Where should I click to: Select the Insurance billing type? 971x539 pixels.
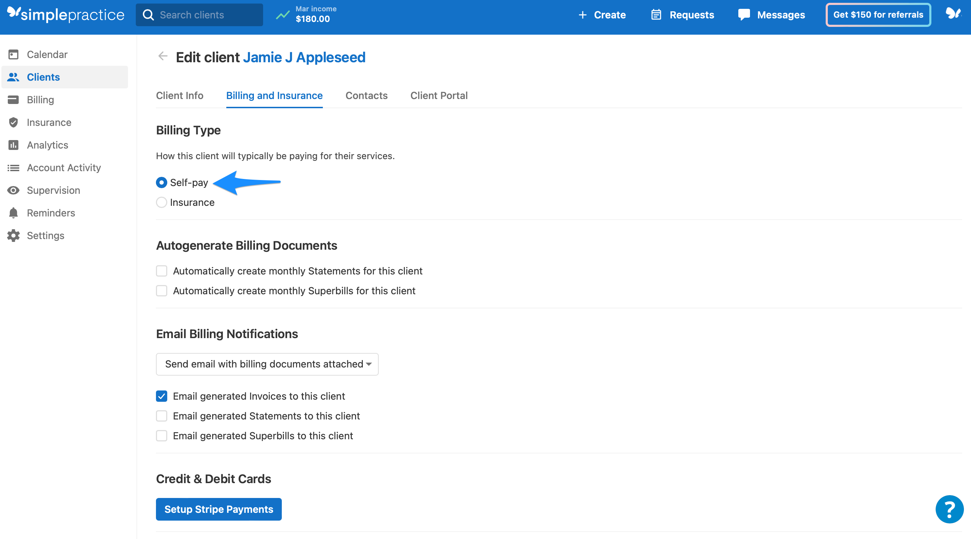click(x=162, y=202)
